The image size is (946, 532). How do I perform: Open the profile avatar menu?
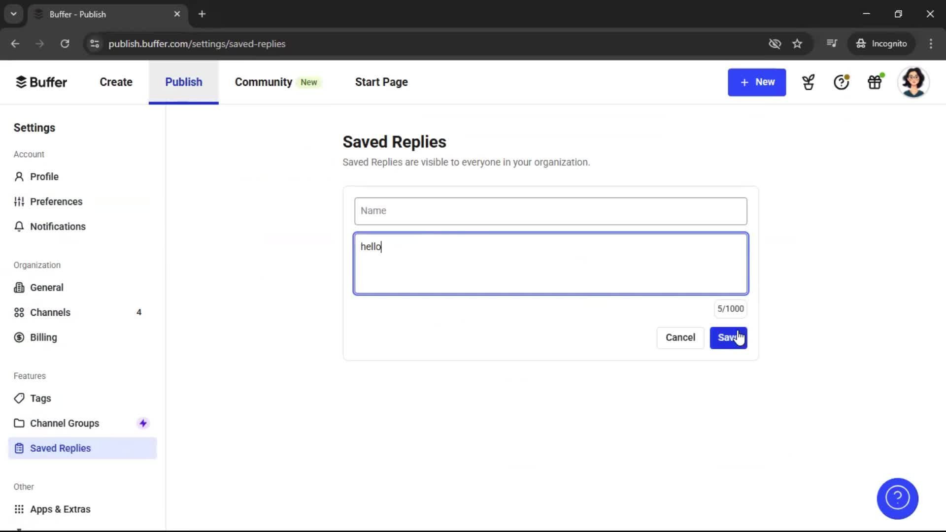click(914, 82)
